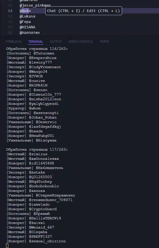159x248 pixels.
Task: Click the @HISANA line in editor
Action: coord(28,27)
